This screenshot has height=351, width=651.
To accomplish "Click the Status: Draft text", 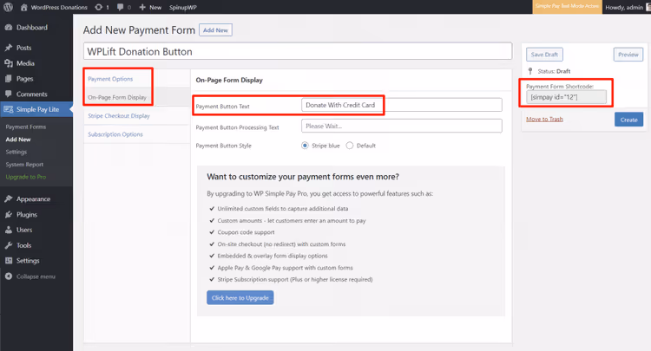I will [x=554, y=71].
